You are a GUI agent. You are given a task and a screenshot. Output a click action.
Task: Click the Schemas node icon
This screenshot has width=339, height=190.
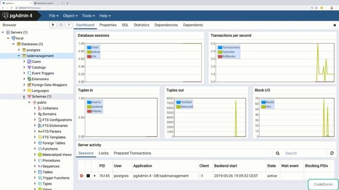pos(30,97)
